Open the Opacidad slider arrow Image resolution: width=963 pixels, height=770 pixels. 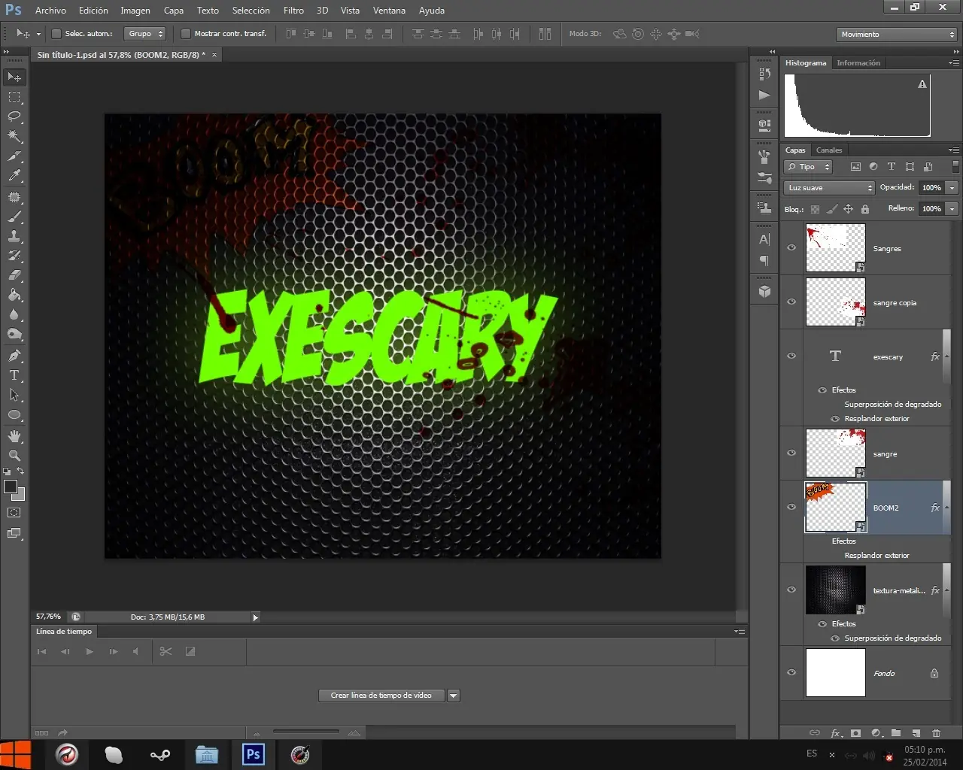coord(952,188)
